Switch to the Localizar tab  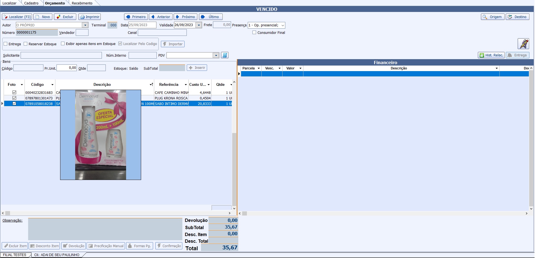[x=9, y=3]
